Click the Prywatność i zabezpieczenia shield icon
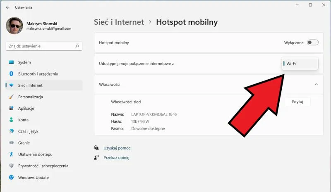 (x=12, y=166)
